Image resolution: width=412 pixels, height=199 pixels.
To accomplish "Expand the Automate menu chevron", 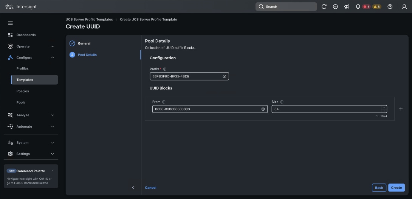I will [x=53, y=126].
